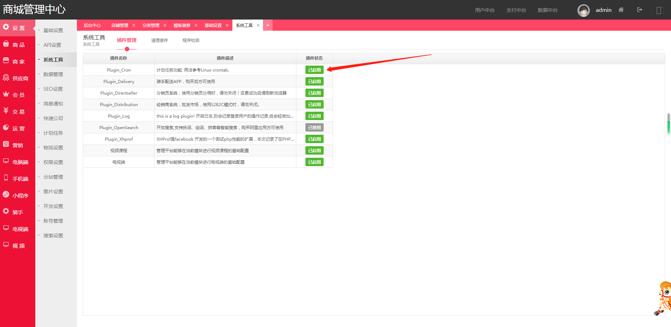
Task: Click the gear icon for 设置
Action: pyautogui.click(x=6, y=27)
